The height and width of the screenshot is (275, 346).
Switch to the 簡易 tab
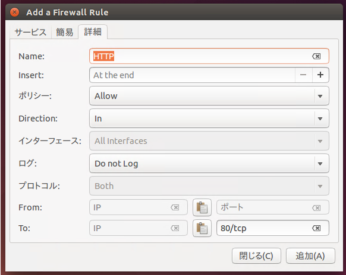pyautogui.click(x=65, y=33)
